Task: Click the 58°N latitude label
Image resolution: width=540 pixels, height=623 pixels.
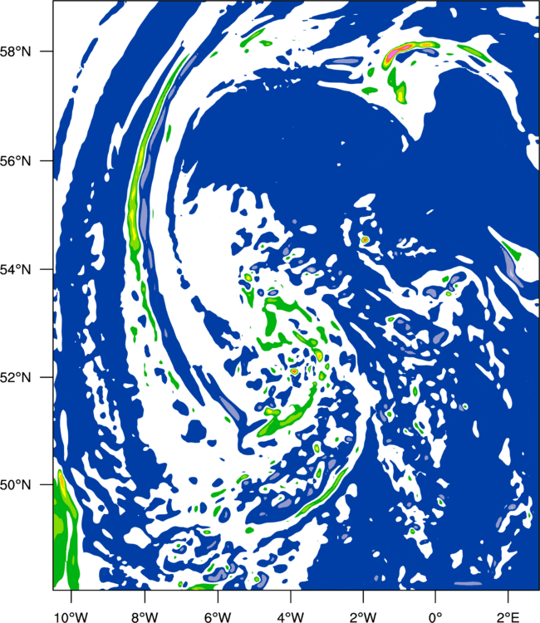Action: (x=16, y=52)
